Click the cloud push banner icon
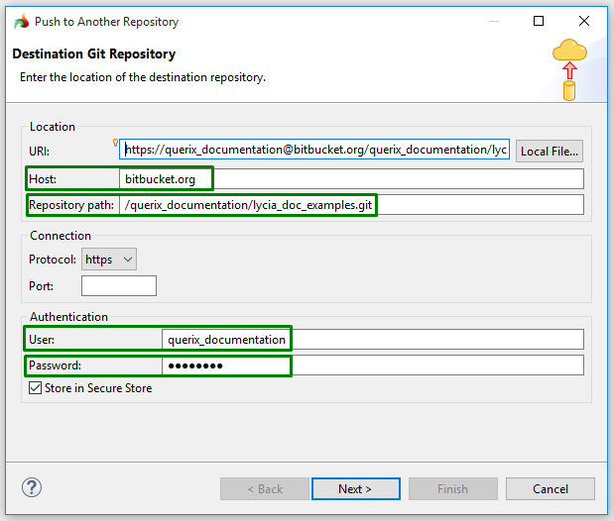This screenshot has height=521, width=614. tap(569, 68)
